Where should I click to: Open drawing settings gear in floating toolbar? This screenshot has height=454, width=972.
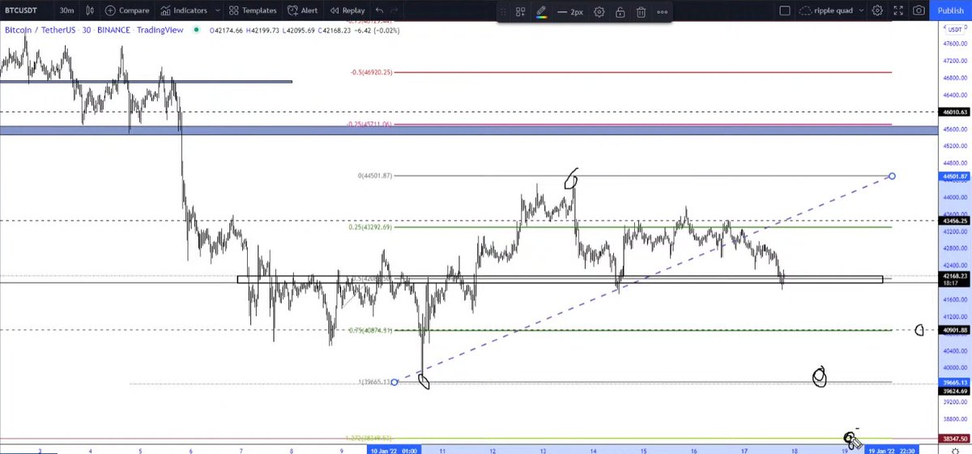pyautogui.click(x=599, y=12)
